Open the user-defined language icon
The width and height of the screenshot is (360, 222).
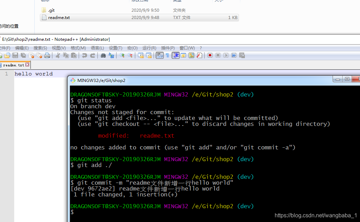(x=183, y=55)
